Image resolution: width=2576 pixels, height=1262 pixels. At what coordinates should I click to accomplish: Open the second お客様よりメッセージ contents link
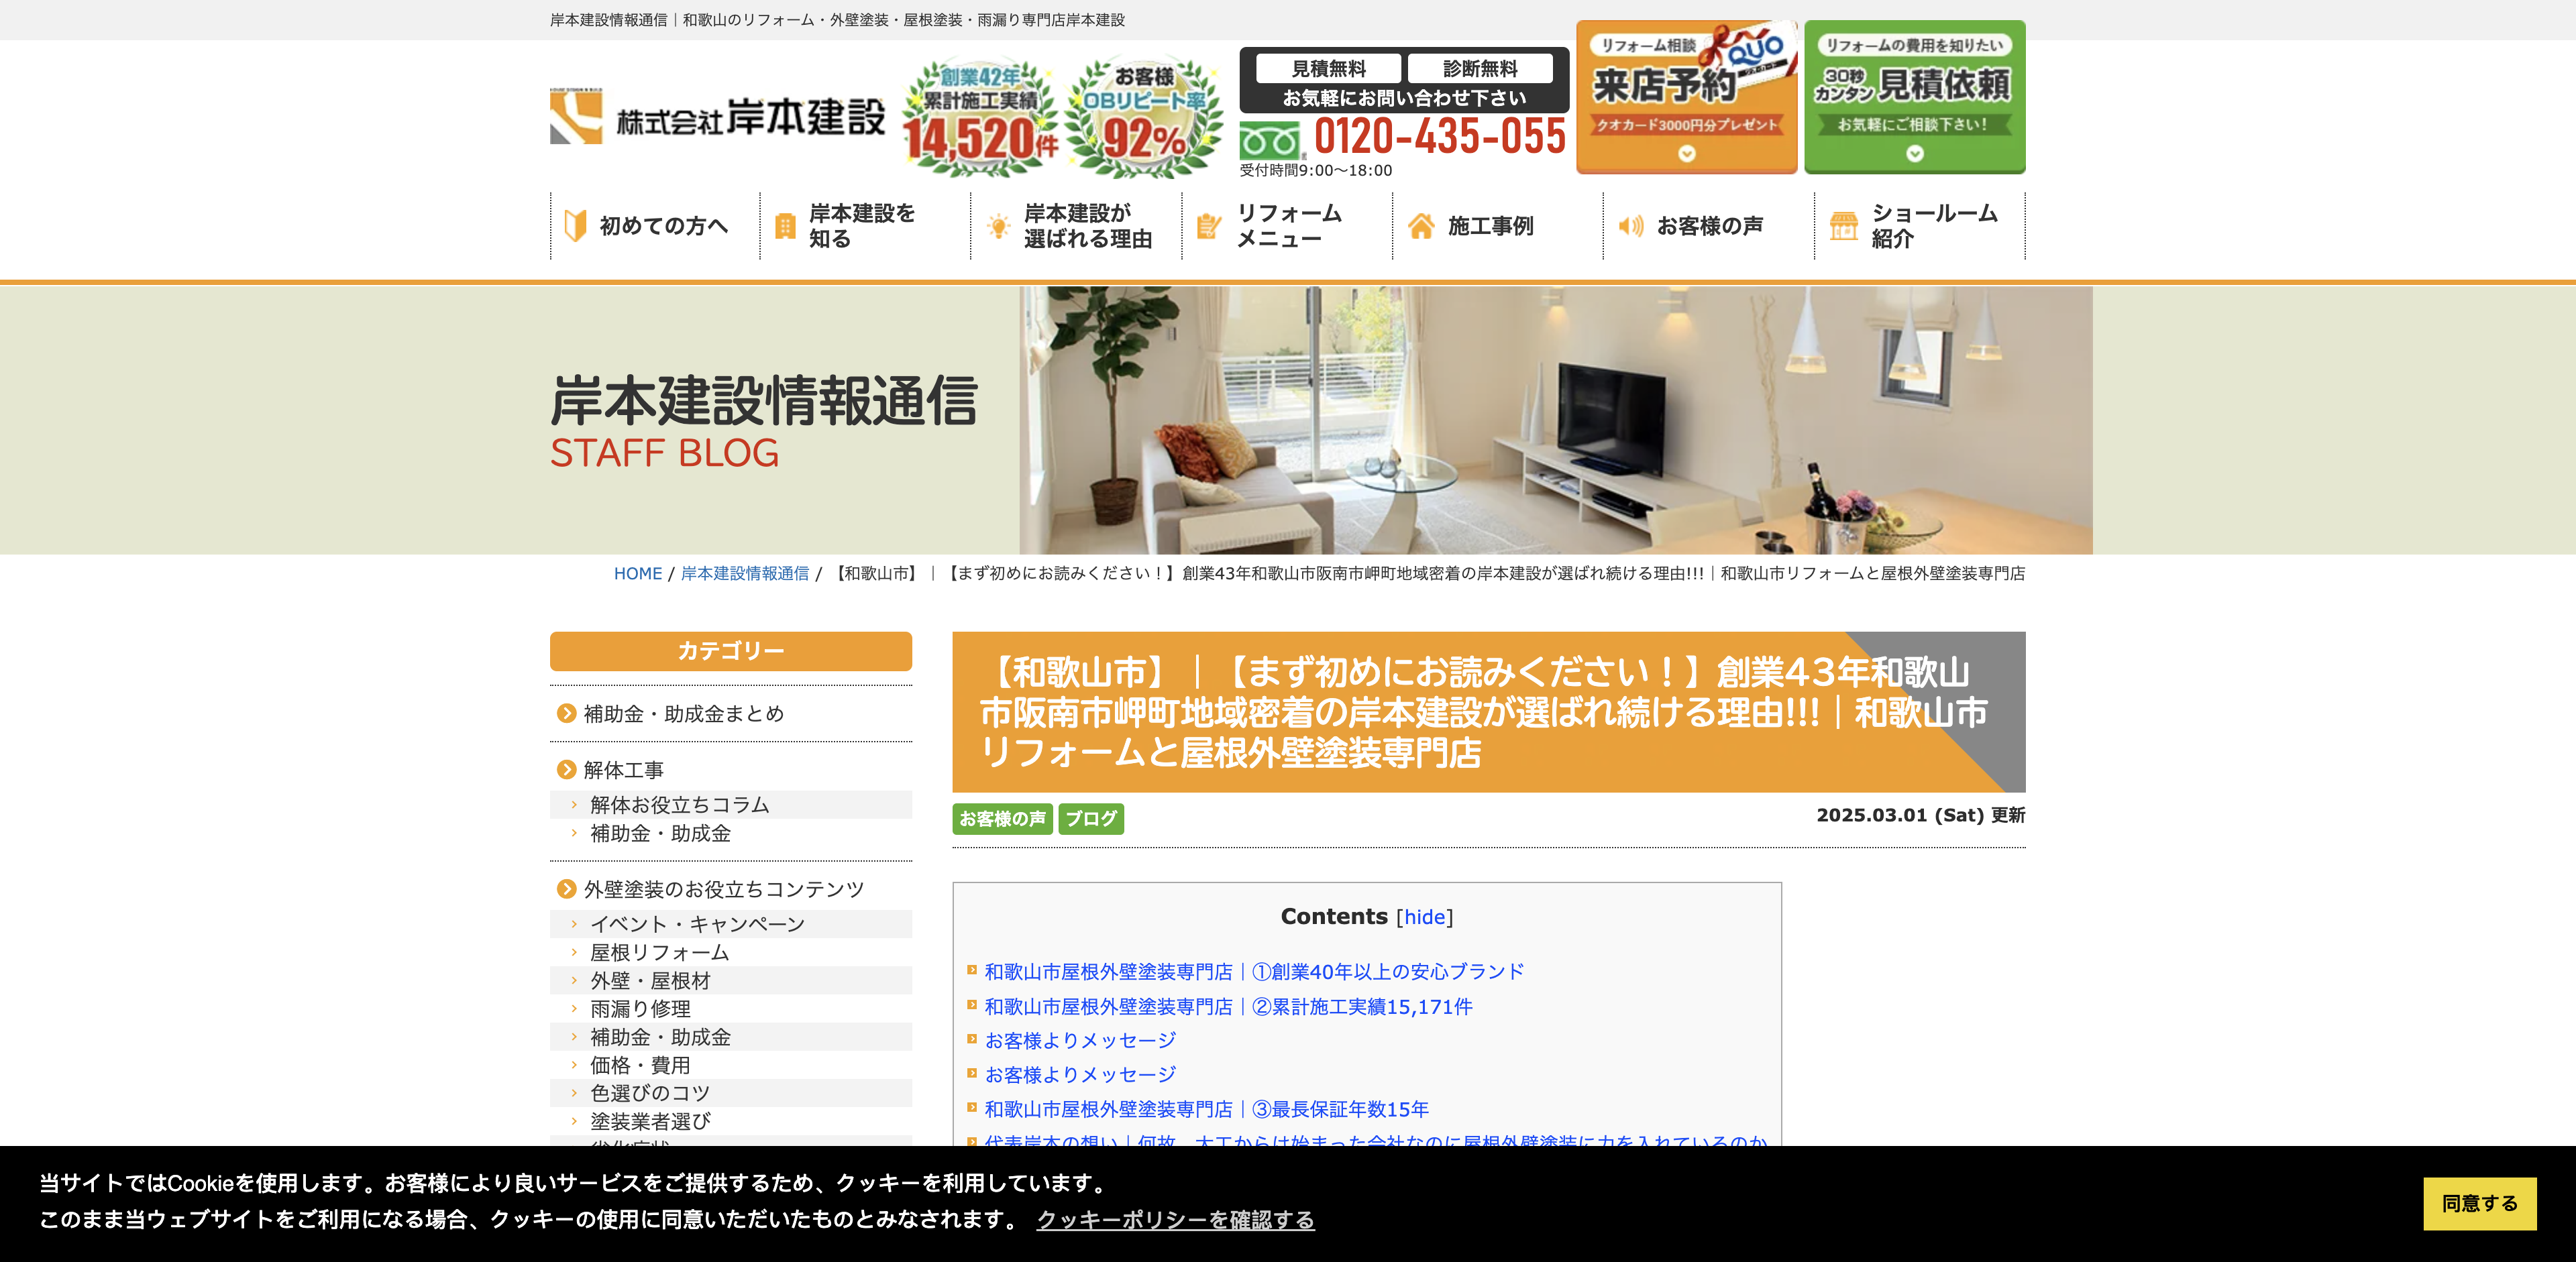1080,1074
